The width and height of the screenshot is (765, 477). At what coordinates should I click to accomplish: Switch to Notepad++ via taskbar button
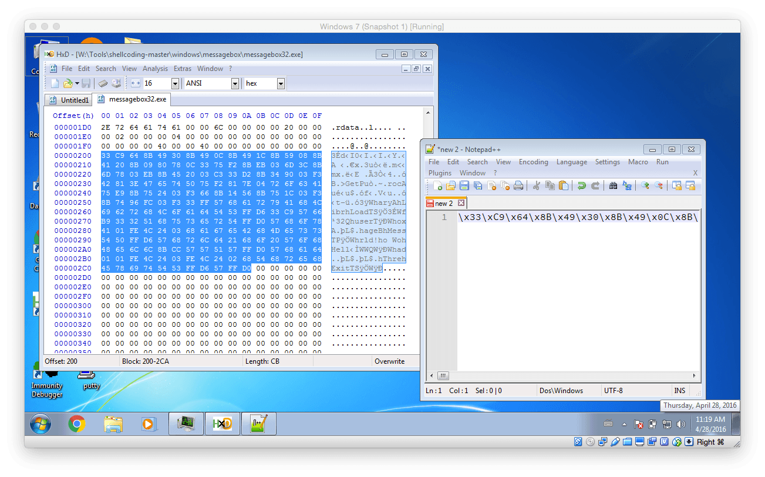[x=258, y=424]
